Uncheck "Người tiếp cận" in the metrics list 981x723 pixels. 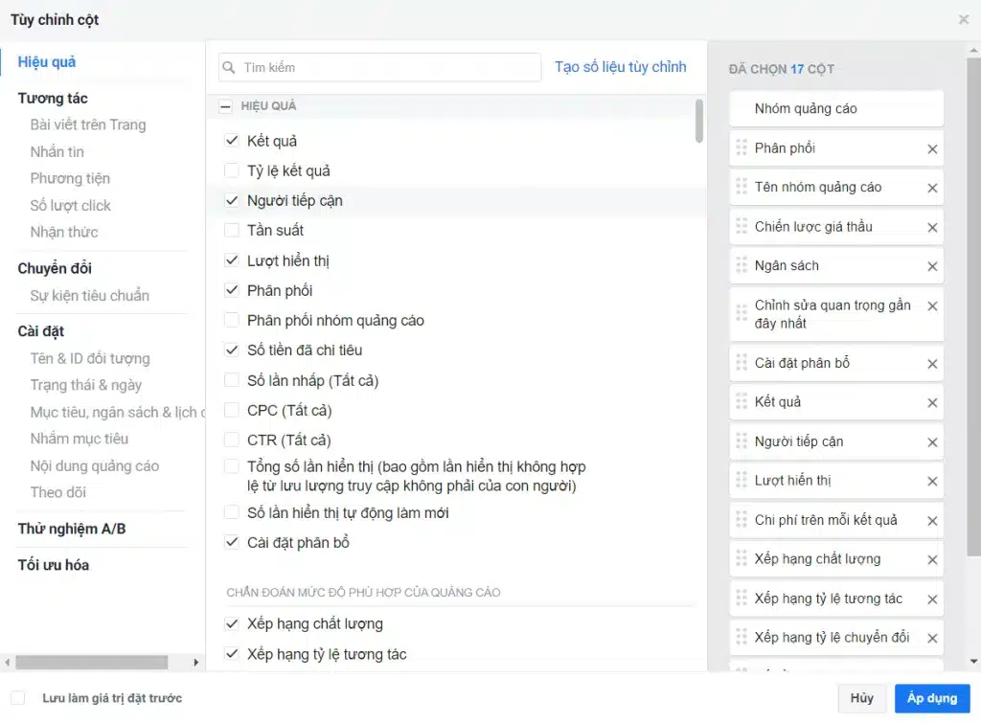pos(231,199)
